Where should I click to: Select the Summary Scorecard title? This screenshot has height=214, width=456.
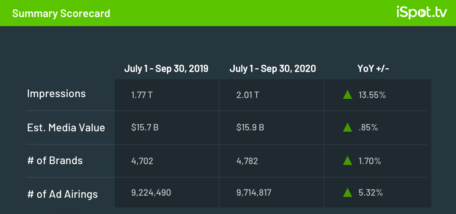coord(61,14)
